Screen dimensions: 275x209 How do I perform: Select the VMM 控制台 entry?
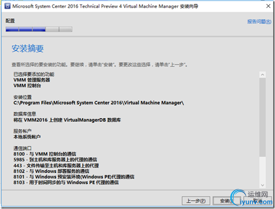point(27,86)
